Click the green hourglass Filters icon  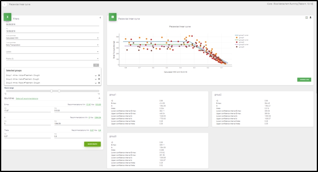(x=8, y=17)
